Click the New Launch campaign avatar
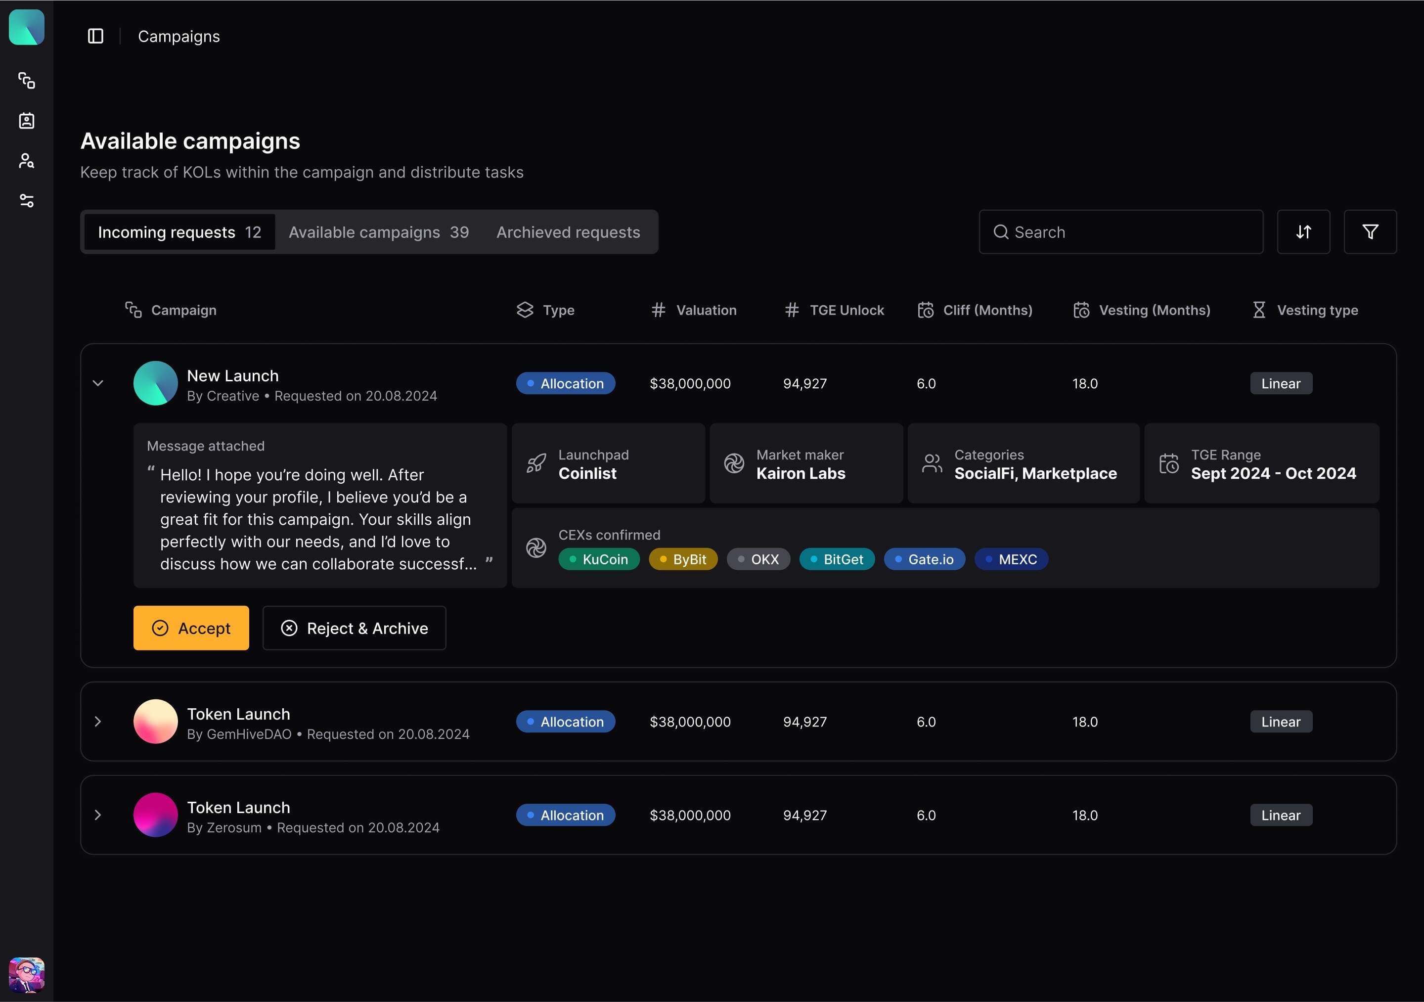1424x1002 pixels. coord(156,383)
